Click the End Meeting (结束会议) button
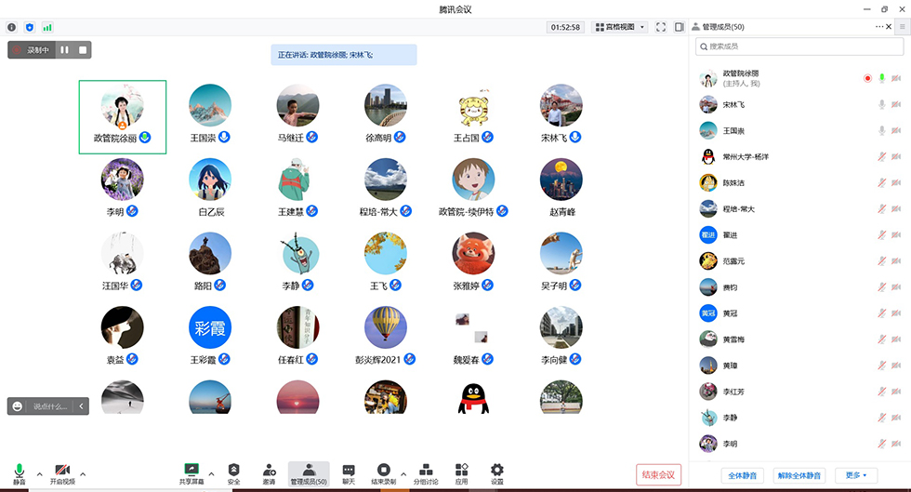 [659, 474]
